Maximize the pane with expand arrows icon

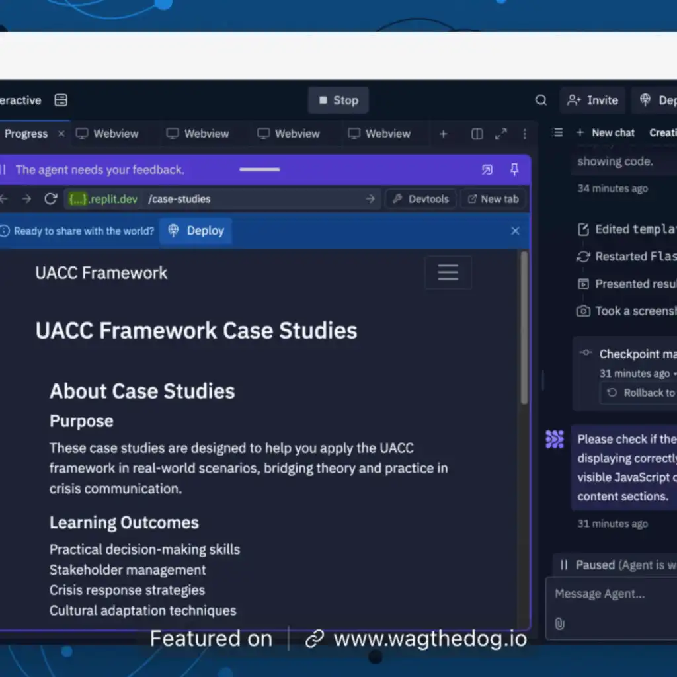501,134
